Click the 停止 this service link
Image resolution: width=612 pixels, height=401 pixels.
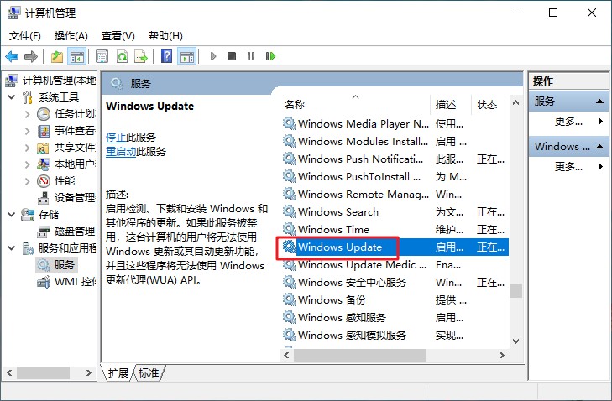click(116, 138)
